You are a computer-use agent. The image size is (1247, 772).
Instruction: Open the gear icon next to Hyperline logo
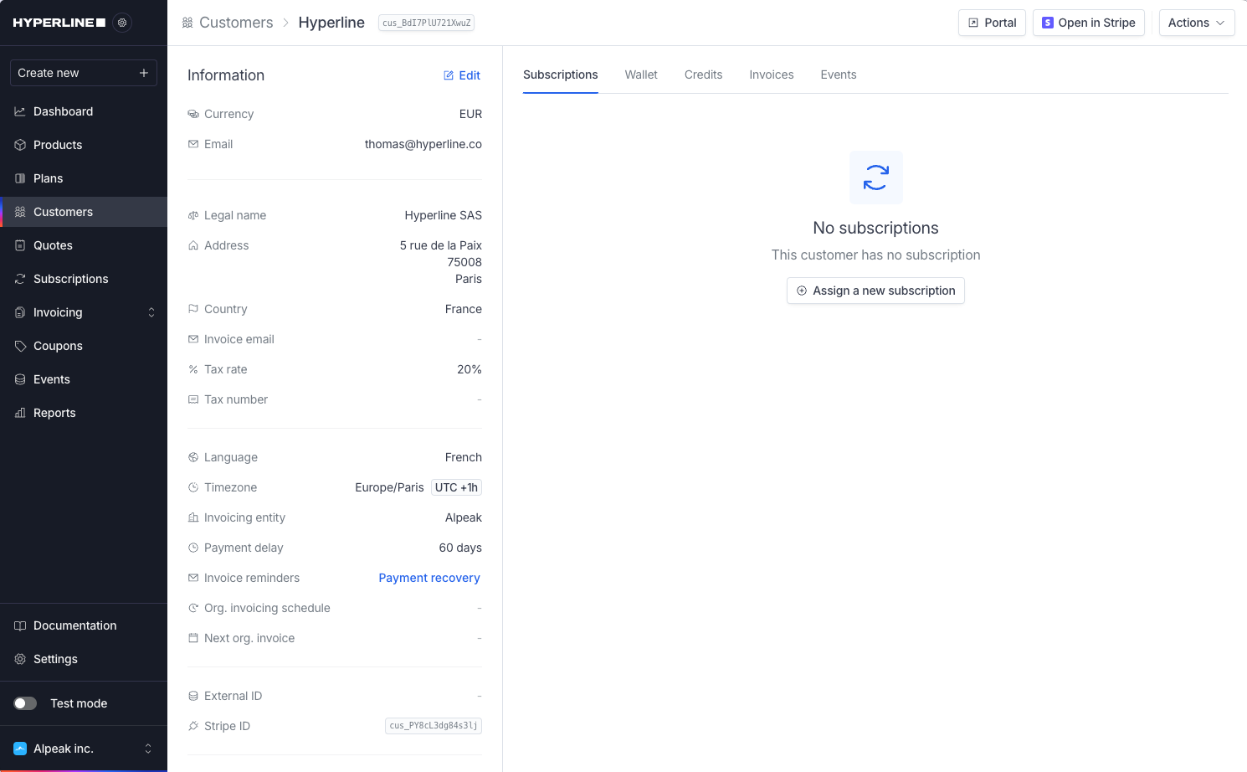(x=122, y=23)
